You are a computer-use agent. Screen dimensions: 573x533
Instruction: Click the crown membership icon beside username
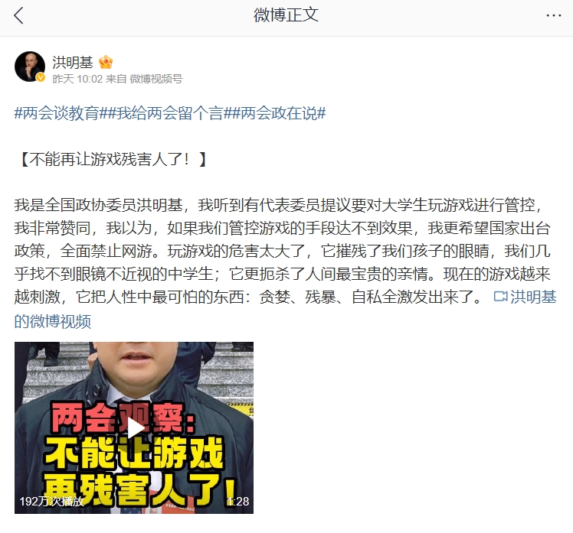tap(106, 62)
